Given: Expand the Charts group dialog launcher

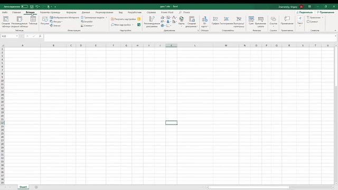Looking at the screenshot, I should (198, 31).
